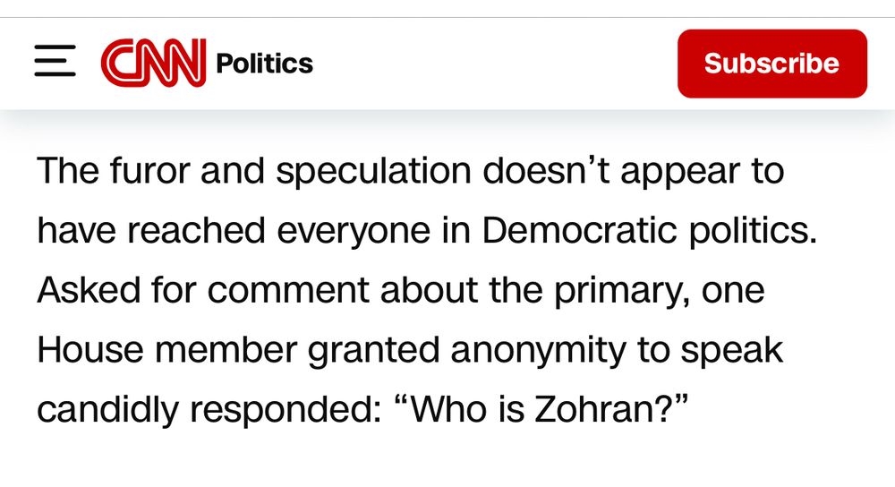Click the word "House" starting fourth line

[x=90, y=350]
